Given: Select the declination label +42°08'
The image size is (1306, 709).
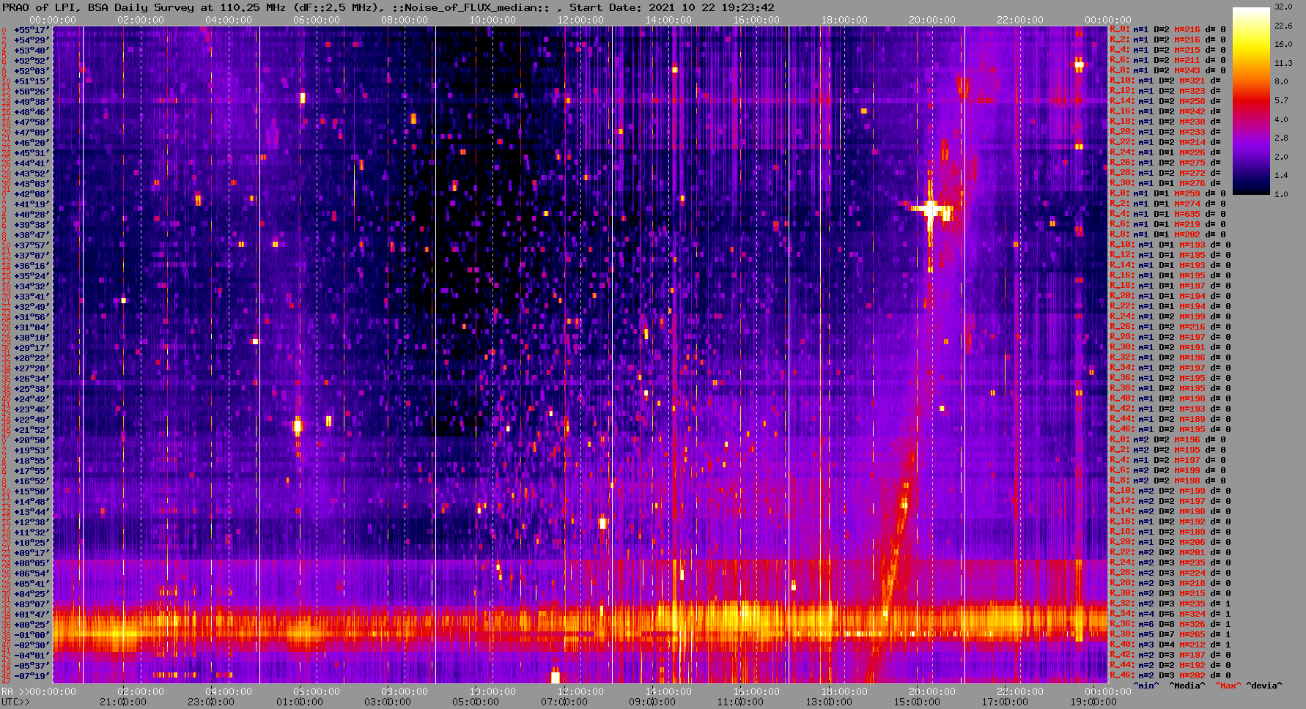Looking at the screenshot, I should 31,194.
